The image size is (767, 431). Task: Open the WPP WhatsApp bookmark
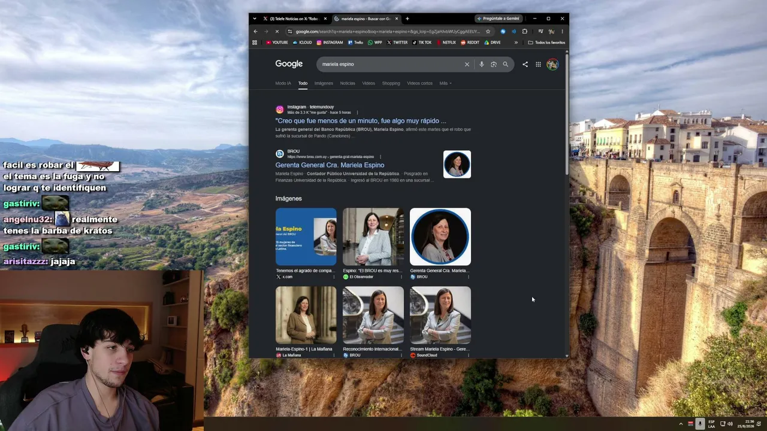pyautogui.click(x=375, y=43)
